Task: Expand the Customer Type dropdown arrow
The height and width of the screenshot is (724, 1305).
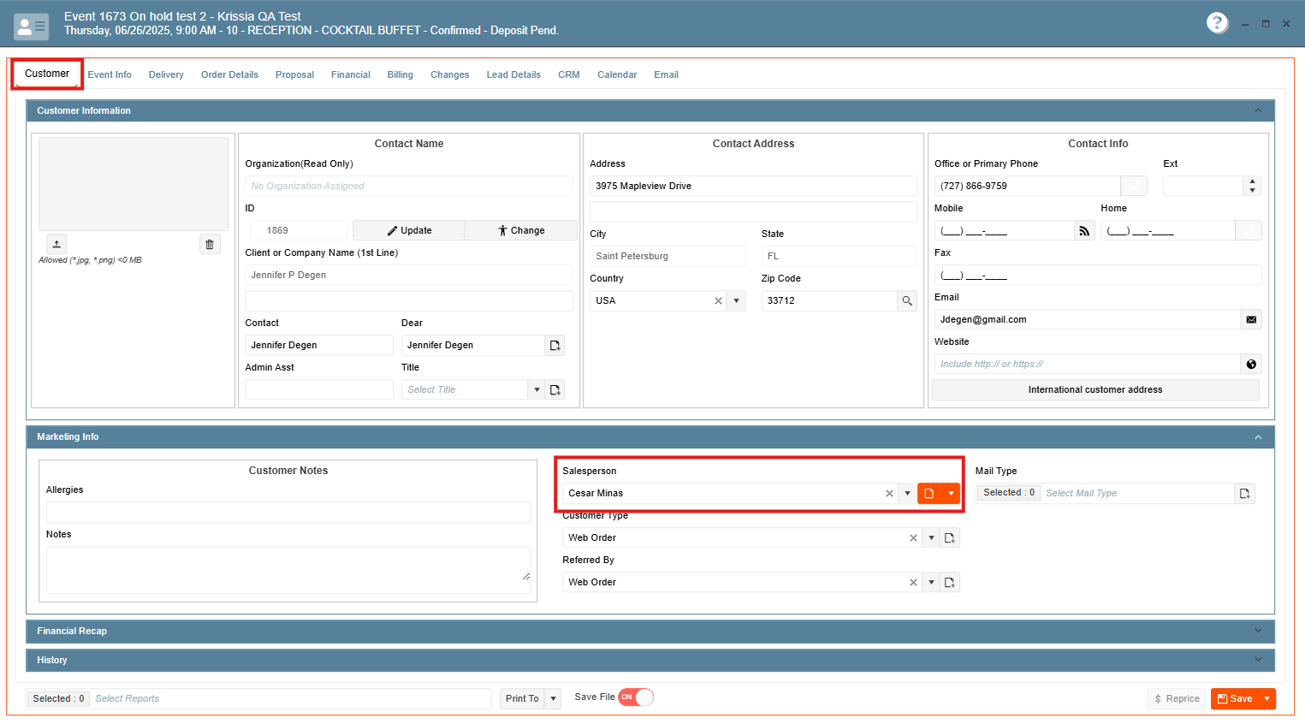Action: point(931,537)
